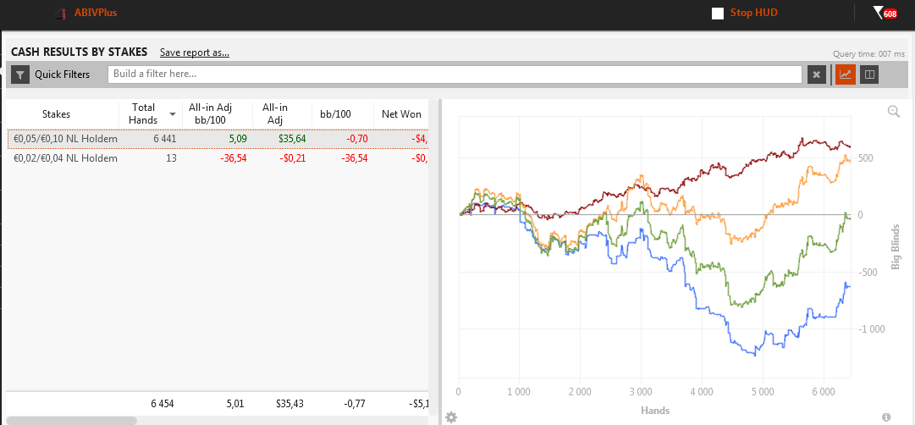Click the Quick Filters funnel icon

click(x=20, y=75)
